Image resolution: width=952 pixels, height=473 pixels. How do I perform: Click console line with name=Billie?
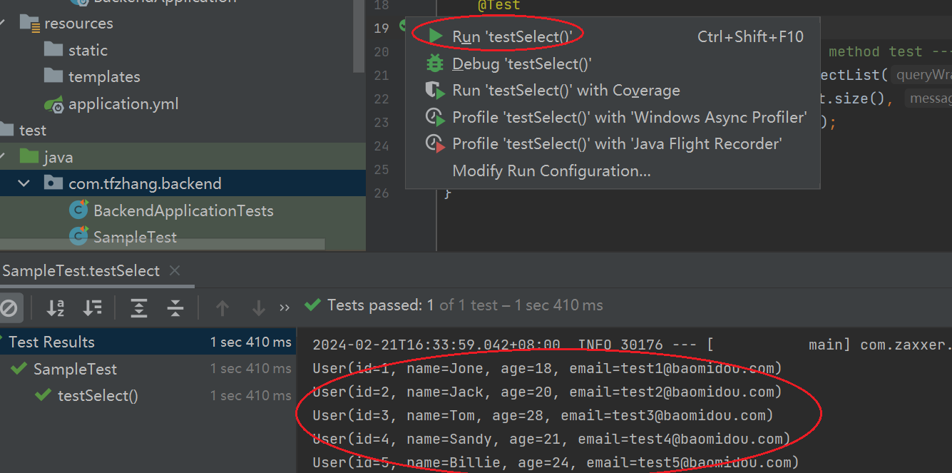click(556, 462)
